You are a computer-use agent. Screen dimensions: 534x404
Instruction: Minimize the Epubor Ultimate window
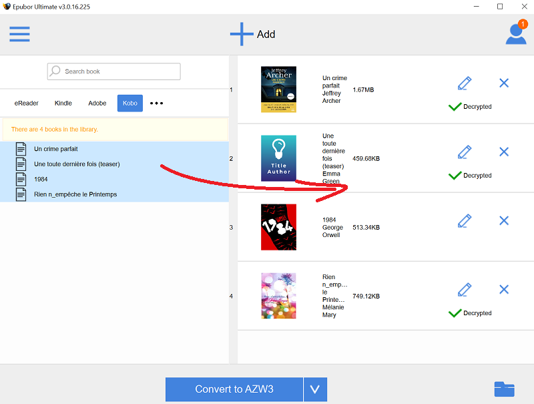(477, 7)
